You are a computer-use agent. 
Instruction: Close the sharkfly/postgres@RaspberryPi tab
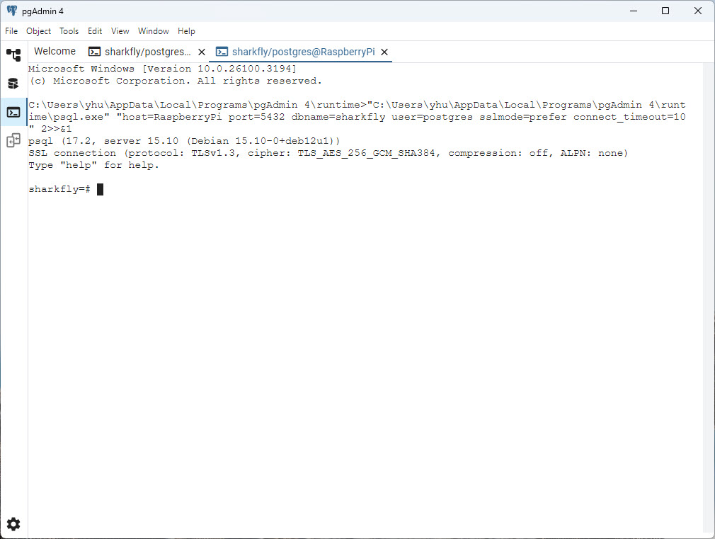pos(384,52)
